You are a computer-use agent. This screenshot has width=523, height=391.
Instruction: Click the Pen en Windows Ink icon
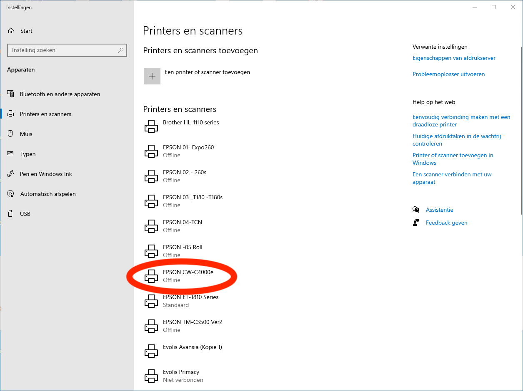11,174
